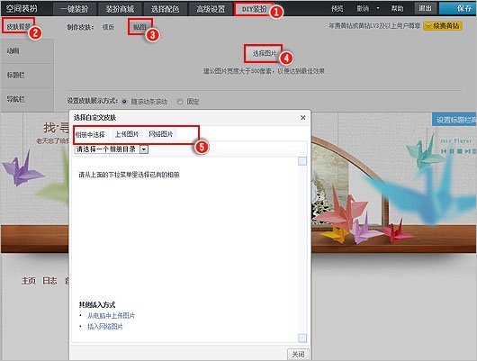
Task: Click the blue 保存 button
Action: tap(458, 8)
